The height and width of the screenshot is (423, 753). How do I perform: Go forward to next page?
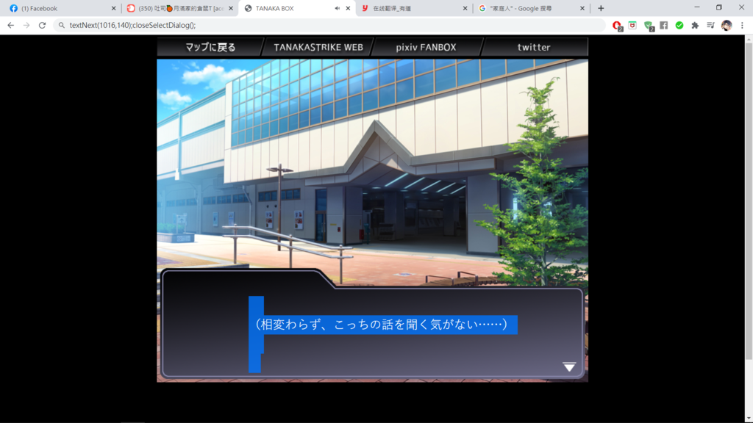pyautogui.click(x=26, y=26)
